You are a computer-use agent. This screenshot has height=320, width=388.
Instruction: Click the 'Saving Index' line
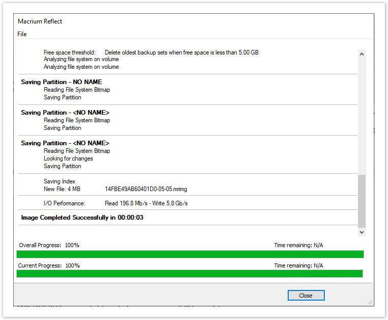pos(60,181)
